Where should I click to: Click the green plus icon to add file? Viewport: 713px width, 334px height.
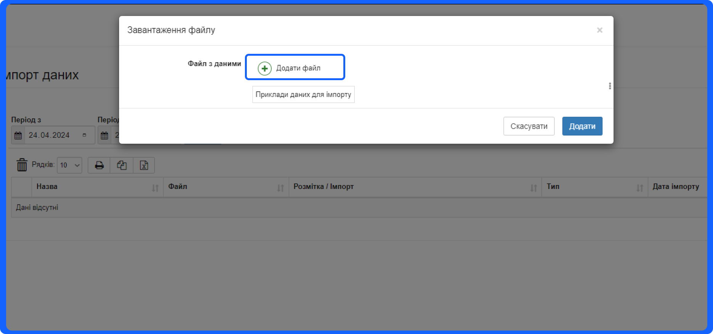coord(264,68)
